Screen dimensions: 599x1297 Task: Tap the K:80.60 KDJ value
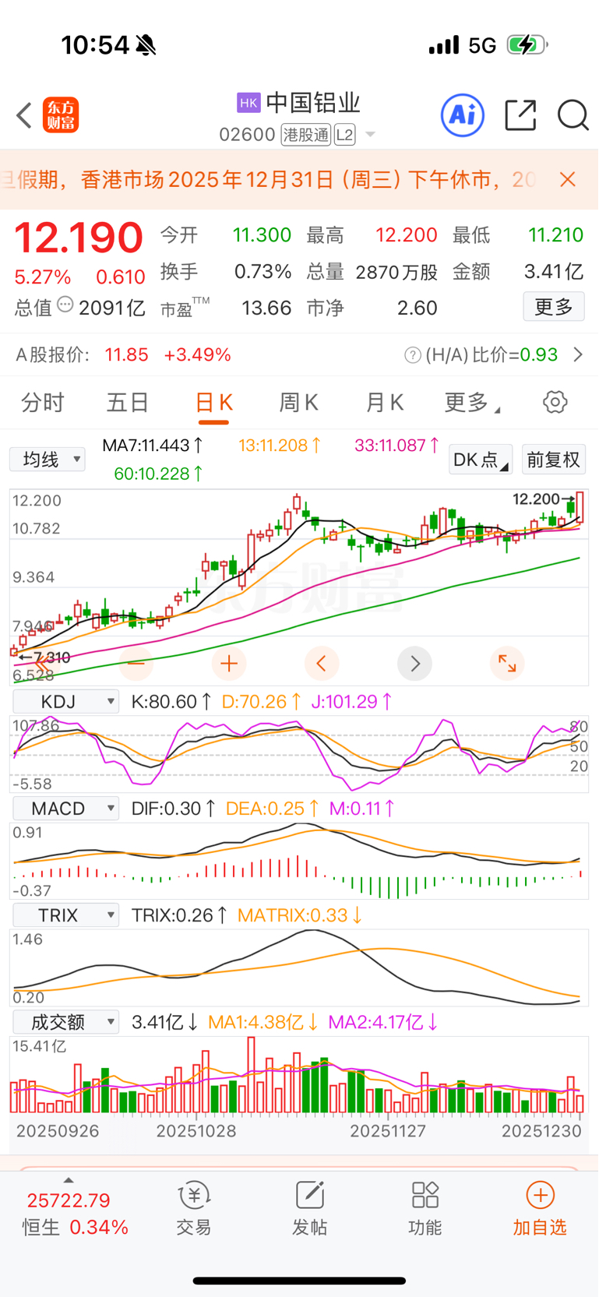[x=171, y=702]
